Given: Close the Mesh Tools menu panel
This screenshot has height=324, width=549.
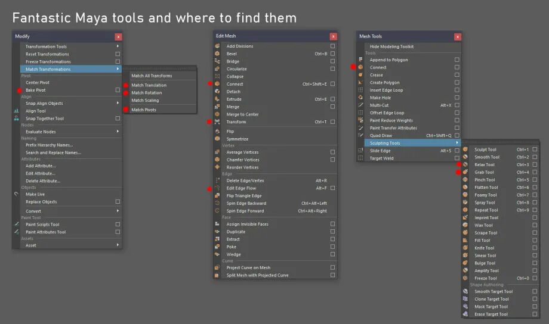Looking at the screenshot, I should [457, 37].
